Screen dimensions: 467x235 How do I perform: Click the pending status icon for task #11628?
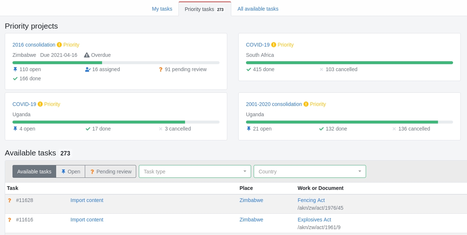[x=10, y=201]
